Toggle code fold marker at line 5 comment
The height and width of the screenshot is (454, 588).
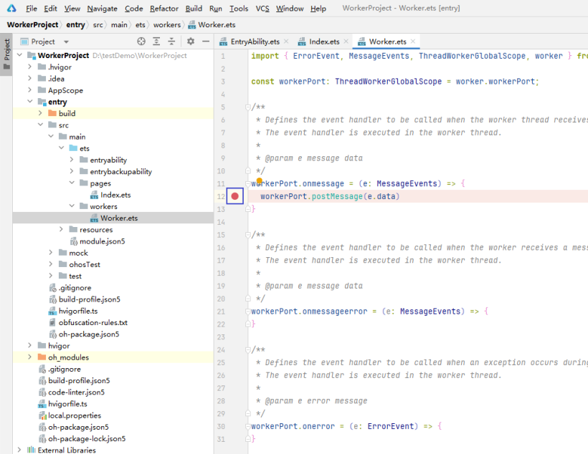[248, 107]
